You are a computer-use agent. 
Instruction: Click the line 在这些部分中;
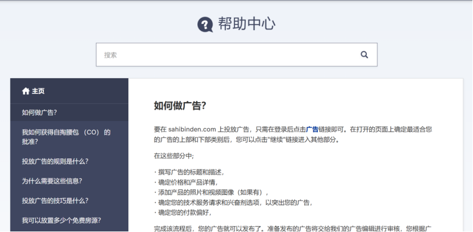tap(174, 156)
